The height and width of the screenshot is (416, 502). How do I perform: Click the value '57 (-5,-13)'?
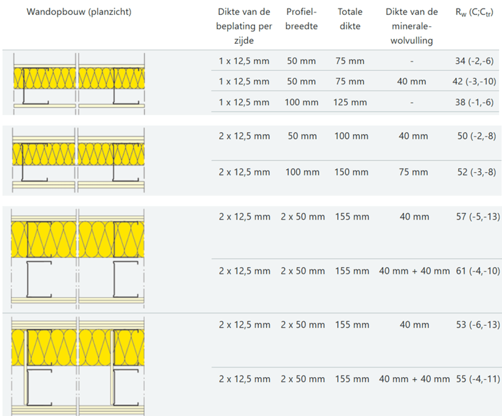478,217
